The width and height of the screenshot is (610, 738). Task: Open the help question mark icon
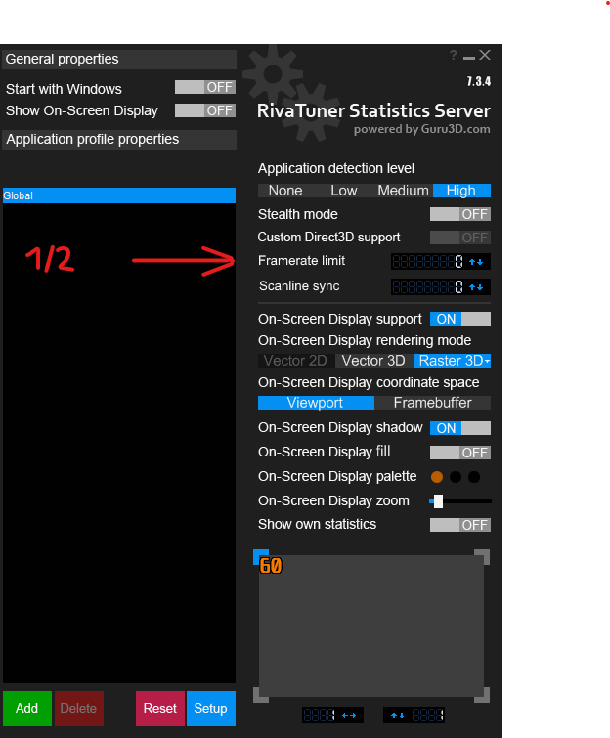454,56
